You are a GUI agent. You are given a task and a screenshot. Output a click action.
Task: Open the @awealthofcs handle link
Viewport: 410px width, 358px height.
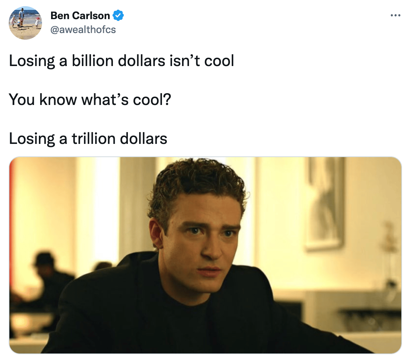[x=83, y=30]
